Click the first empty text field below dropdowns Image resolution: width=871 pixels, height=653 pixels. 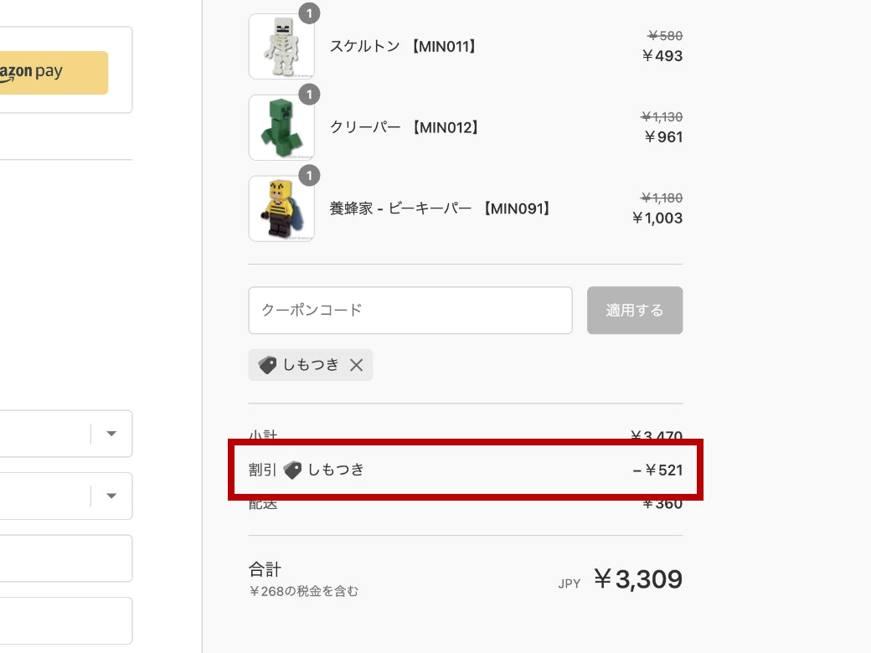coord(65,558)
